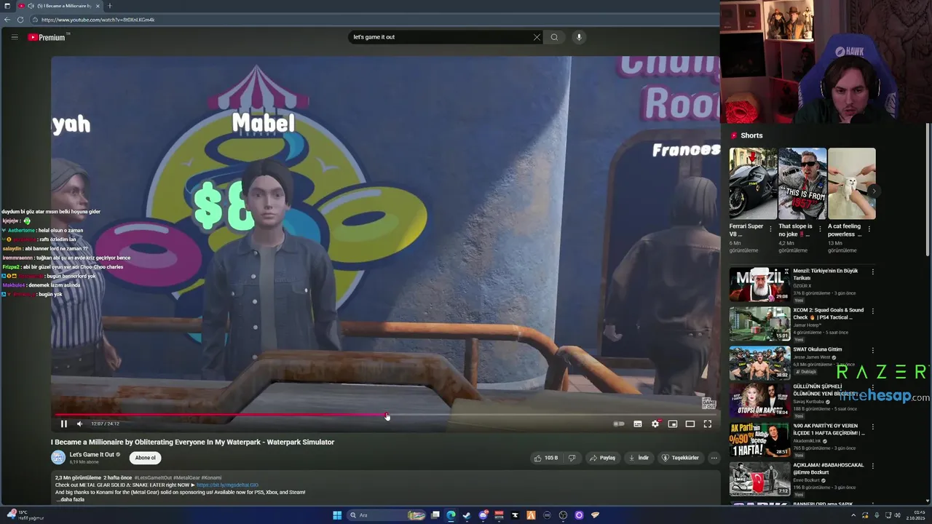Click the Teşekkürler thanks button
The height and width of the screenshot is (524, 932).
coord(680,458)
